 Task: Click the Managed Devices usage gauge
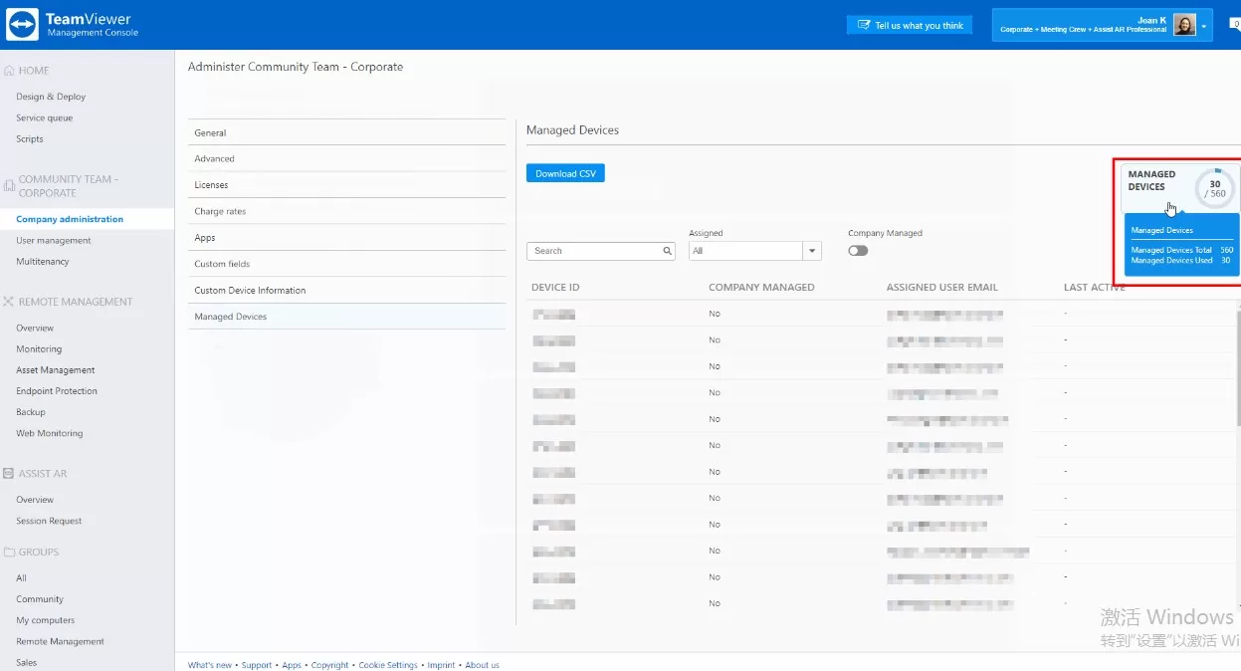point(1214,188)
